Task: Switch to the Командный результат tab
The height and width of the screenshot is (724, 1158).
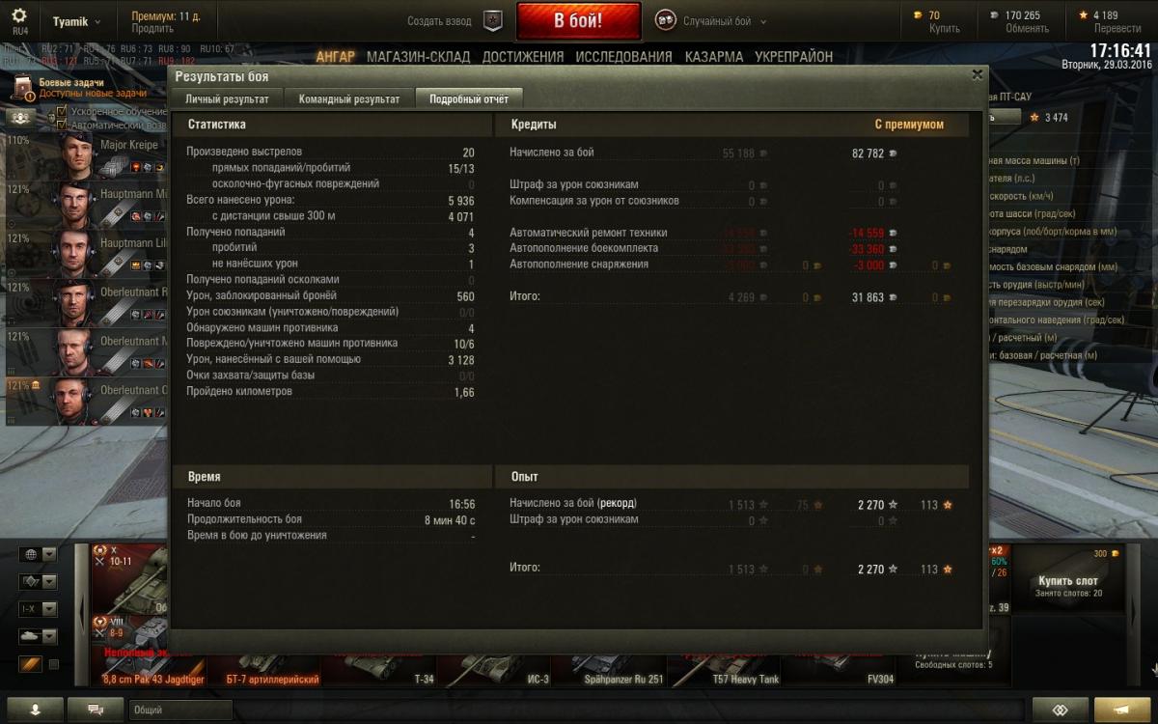Action: pyautogui.click(x=349, y=98)
